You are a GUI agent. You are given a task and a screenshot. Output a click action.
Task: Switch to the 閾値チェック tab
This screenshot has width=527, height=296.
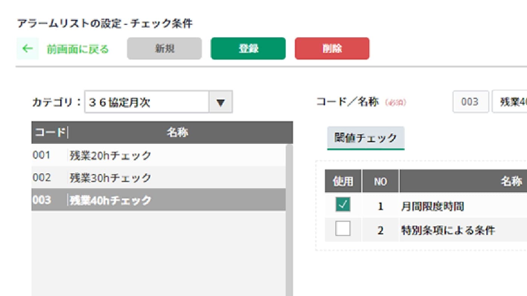(x=366, y=138)
